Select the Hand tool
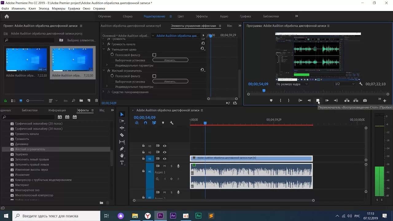 coord(122,156)
